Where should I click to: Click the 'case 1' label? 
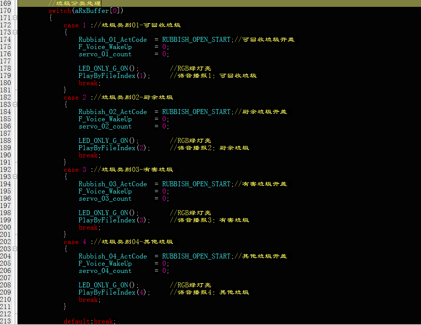click(x=74, y=25)
